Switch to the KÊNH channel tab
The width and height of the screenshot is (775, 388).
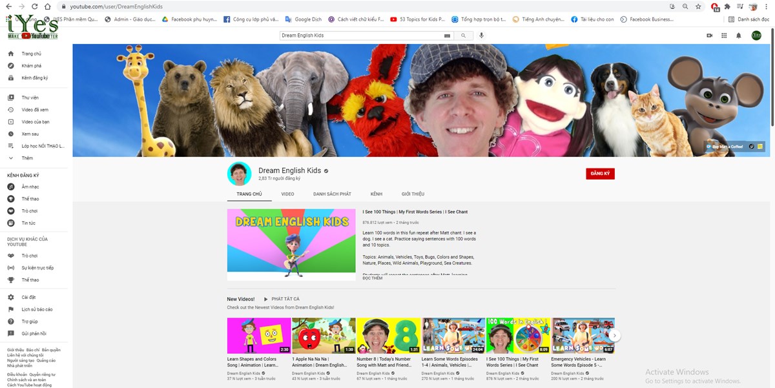click(x=377, y=194)
